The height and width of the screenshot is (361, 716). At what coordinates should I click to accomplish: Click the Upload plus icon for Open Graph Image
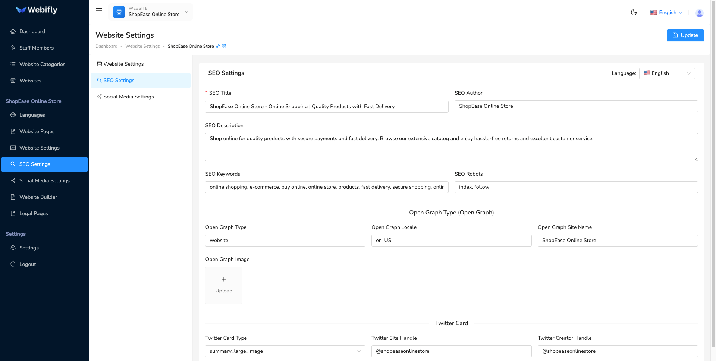tap(224, 279)
